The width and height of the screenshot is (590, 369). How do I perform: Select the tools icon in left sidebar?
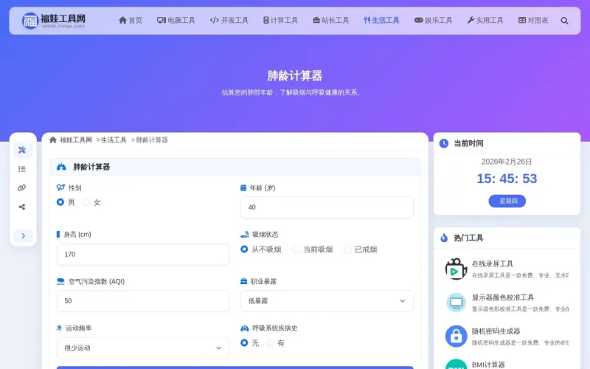click(22, 150)
